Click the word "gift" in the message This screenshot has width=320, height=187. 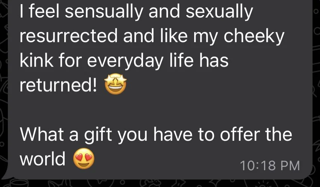98,135
